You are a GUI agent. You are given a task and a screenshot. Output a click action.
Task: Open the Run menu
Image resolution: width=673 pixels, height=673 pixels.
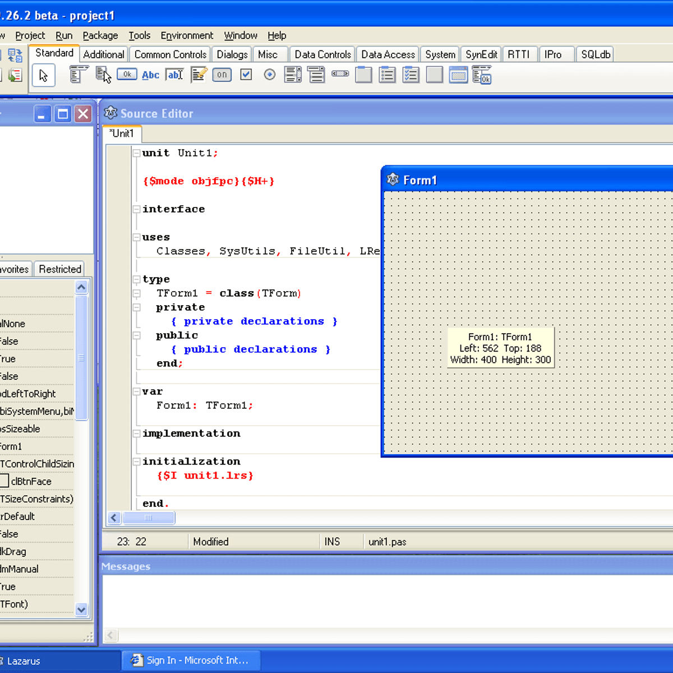tap(64, 35)
